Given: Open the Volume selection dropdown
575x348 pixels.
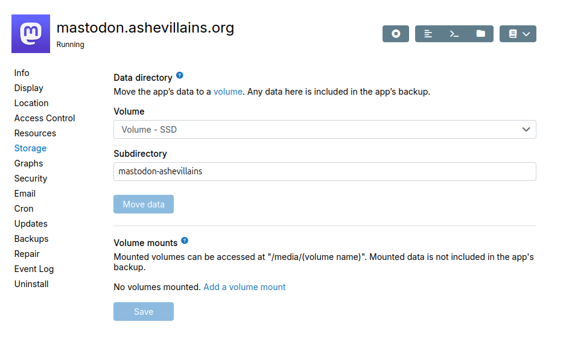Looking at the screenshot, I should tap(325, 130).
